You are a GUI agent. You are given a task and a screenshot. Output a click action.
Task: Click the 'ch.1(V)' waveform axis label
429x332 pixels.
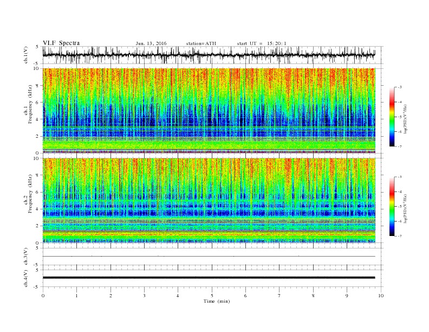tap(26, 55)
